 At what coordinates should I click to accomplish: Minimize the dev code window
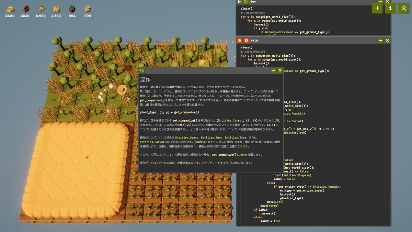tap(381, 2)
